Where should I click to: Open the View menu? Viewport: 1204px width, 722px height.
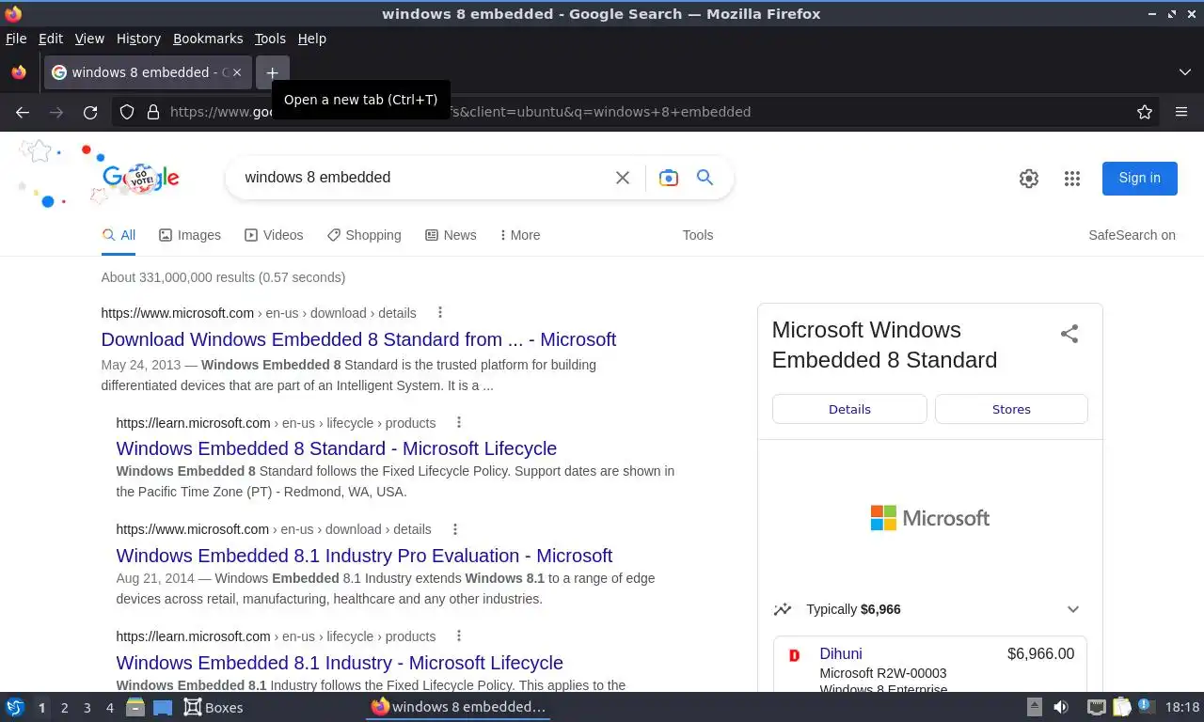pos(89,39)
